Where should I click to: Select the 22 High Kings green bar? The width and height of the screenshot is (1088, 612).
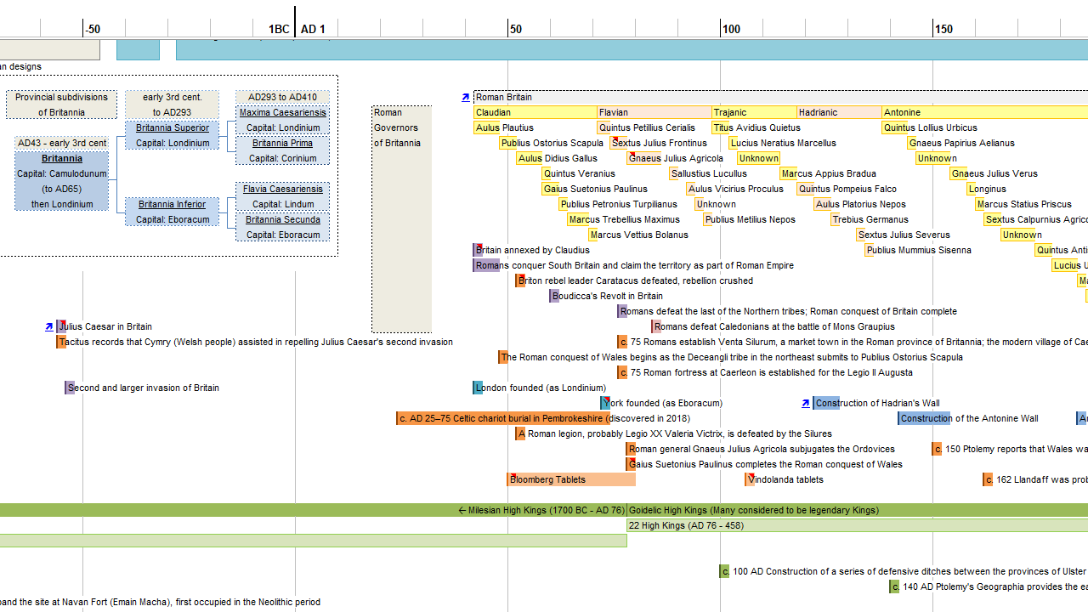(x=850, y=526)
